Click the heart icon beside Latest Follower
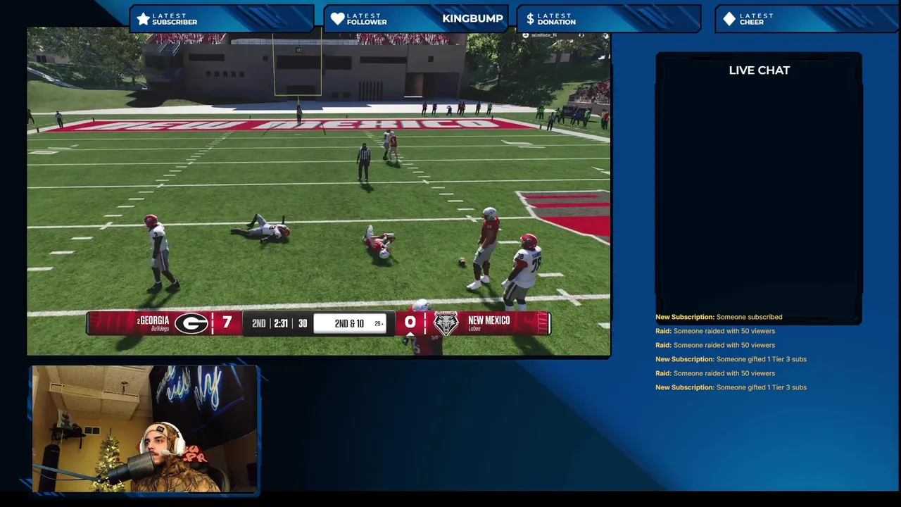Screen dimensions: 901x507 point(338,19)
